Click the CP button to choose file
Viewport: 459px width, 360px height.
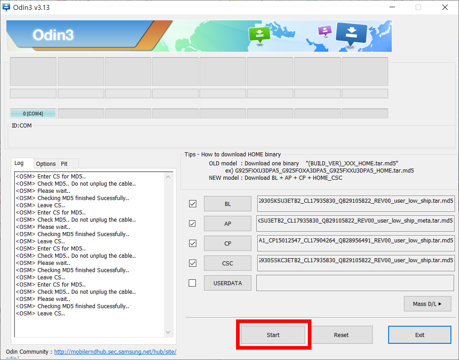coord(227,243)
